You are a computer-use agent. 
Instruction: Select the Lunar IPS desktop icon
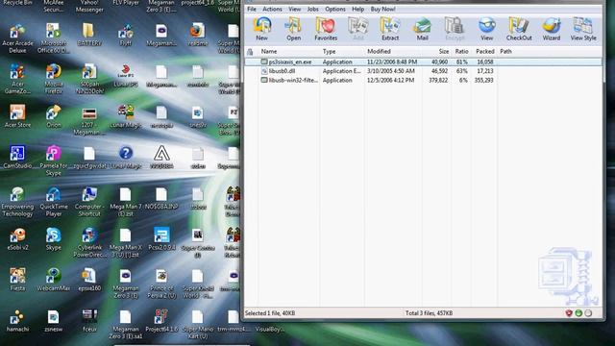126,75
